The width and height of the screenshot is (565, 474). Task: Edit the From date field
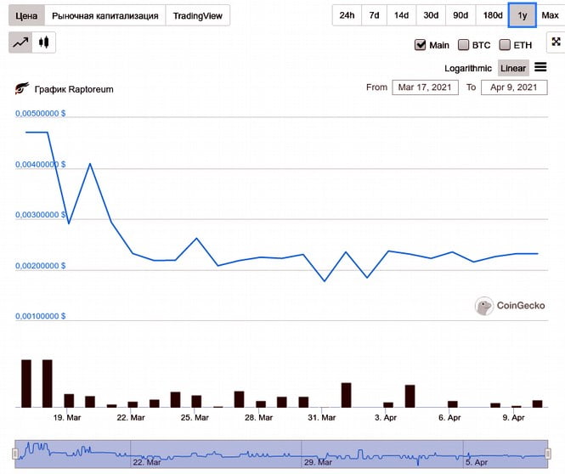click(x=425, y=87)
